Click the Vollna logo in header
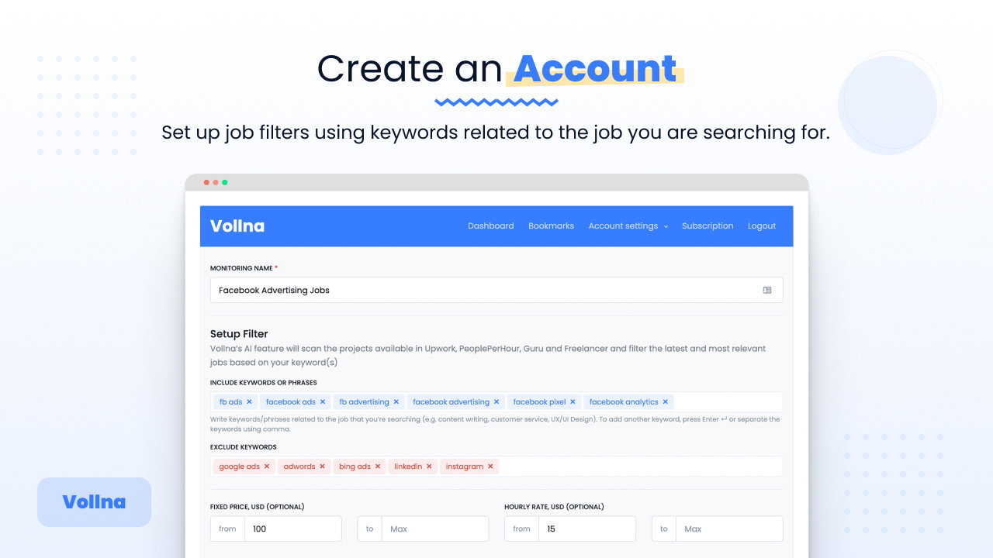Viewport: 993px width, 558px height. tap(237, 226)
